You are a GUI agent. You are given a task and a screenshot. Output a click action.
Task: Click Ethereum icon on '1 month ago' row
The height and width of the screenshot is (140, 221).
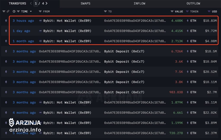6,41
